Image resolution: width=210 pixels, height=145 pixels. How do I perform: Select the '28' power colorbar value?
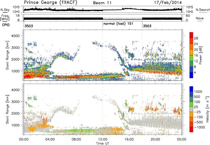point(196,38)
